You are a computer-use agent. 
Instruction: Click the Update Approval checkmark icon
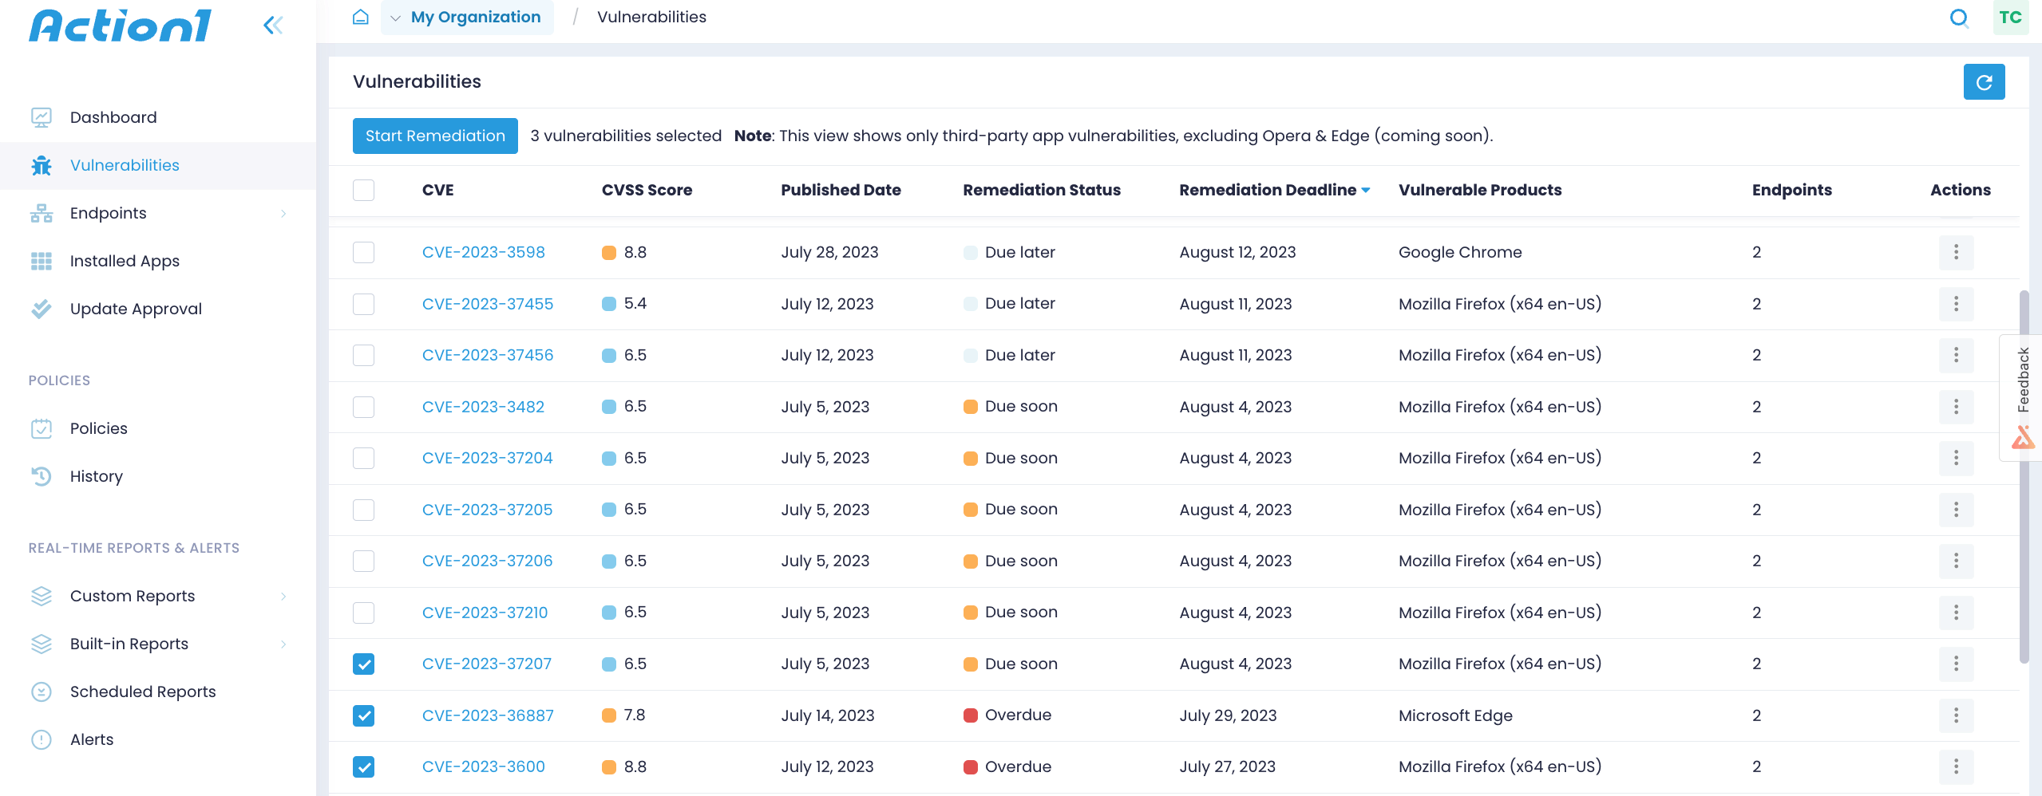point(42,309)
